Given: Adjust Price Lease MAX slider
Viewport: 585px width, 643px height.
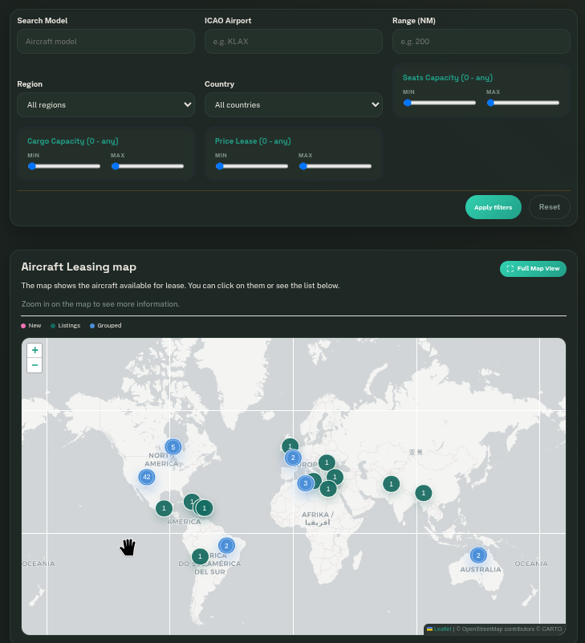Looking at the screenshot, I should click(335, 166).
